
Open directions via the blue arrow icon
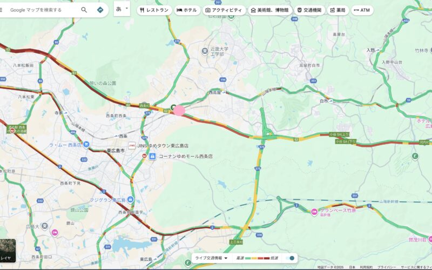pyautogui.click(x=100, y=10)
